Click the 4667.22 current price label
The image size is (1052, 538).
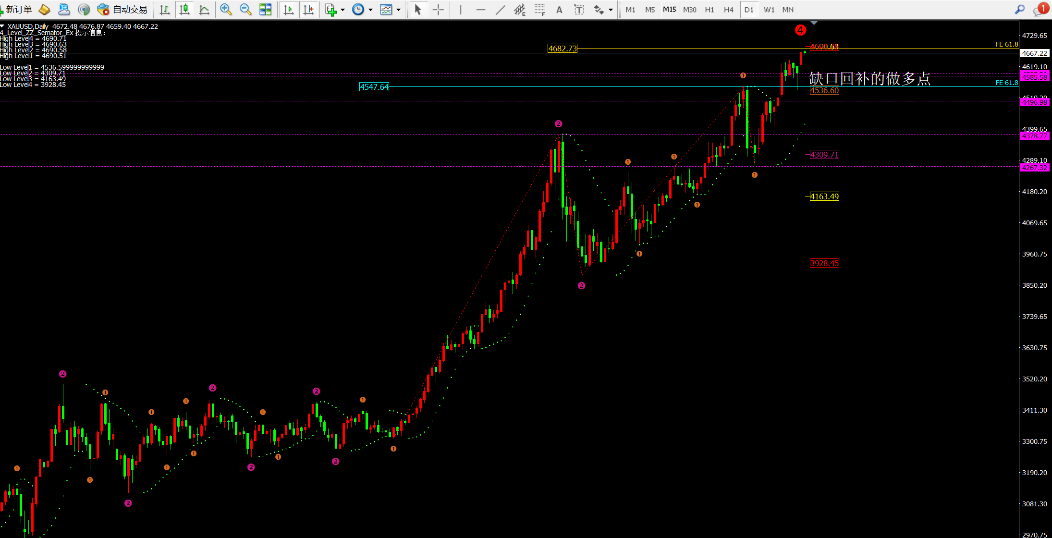pos(1034,53)
